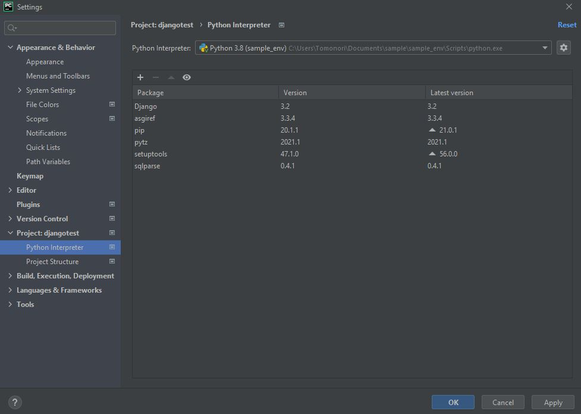Screen dimensions: 581x414
Task: Click project-level icon next to Plugins
Action: coord(112,205)
